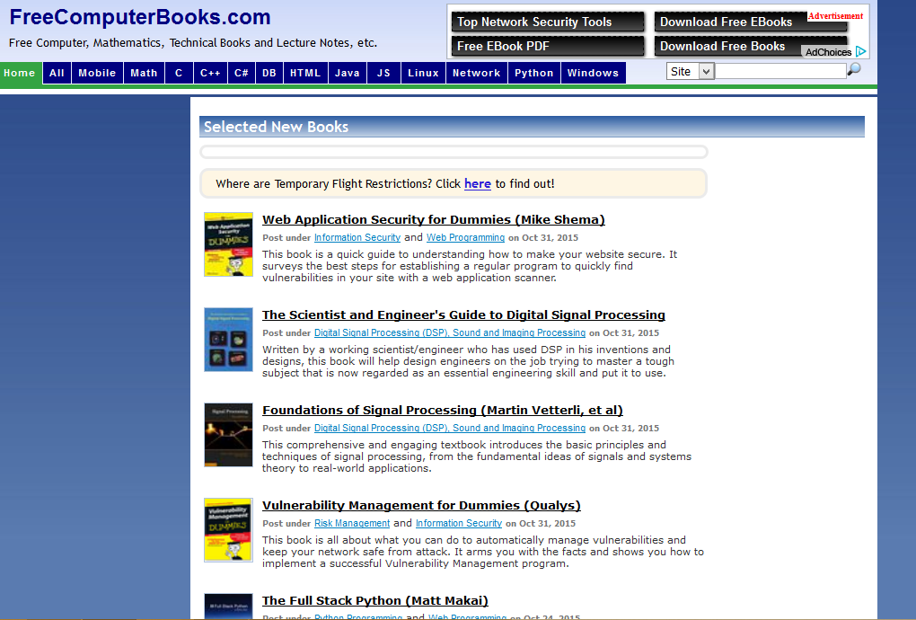Click the Full Stack Python cover thumbnail
This screenshot has height=620, width=916.
pos(228,607)
